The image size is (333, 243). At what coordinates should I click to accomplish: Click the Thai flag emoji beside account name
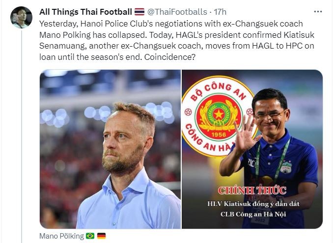click(139, 12)
